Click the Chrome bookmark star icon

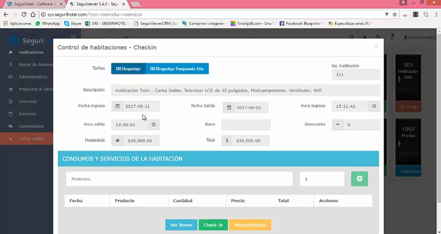tap(394, 14)
